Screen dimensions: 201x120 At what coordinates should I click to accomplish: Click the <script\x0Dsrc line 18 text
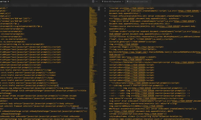coord(132,70)
